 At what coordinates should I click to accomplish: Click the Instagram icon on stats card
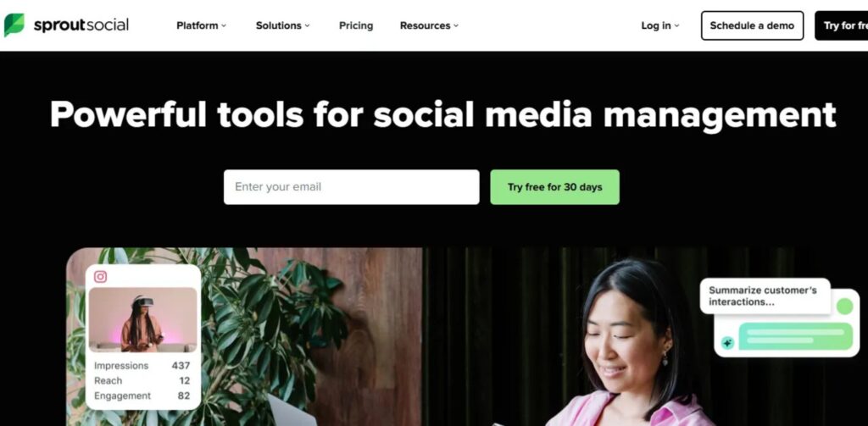coord(100,277)
